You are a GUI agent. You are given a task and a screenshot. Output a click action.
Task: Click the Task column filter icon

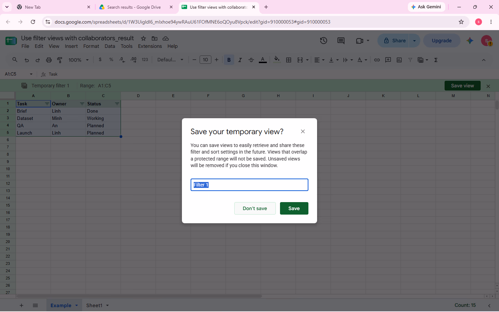(x=47, y=104)
